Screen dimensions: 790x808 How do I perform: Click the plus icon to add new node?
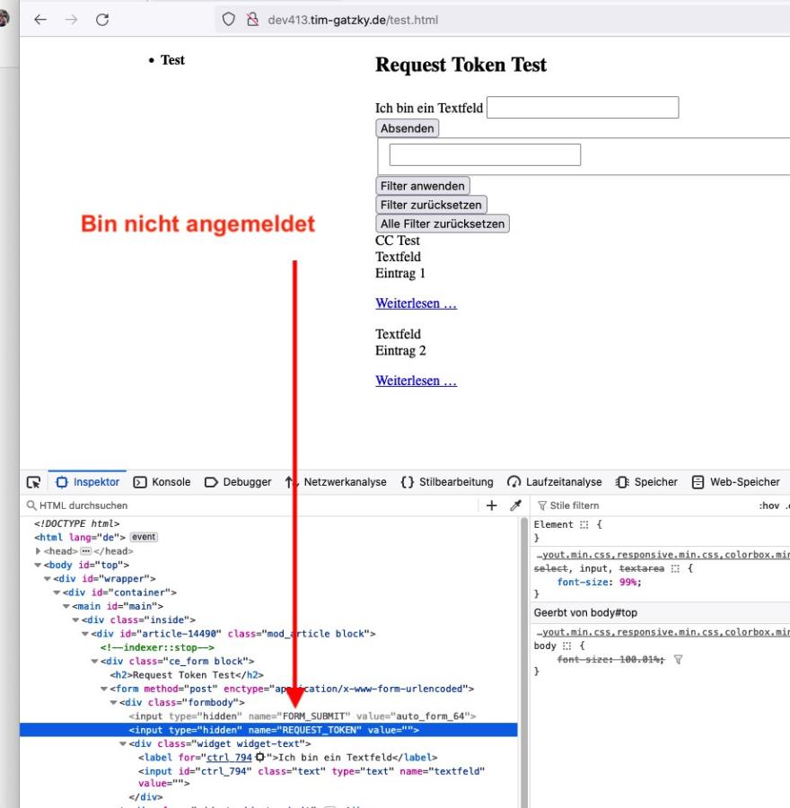point(491,505)
